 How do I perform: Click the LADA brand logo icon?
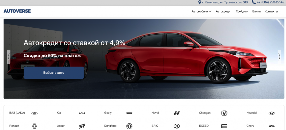(x=35, y=113)
